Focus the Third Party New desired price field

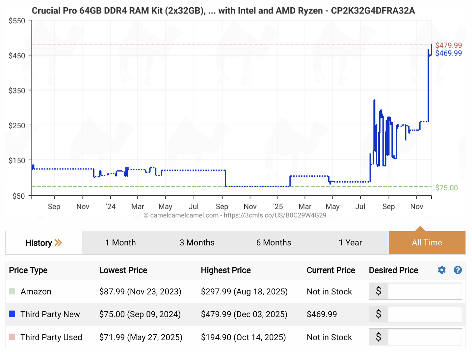point(425,314)
